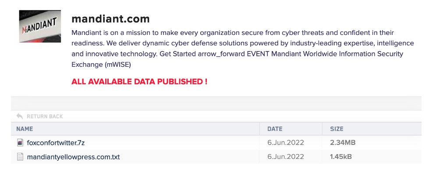Click the text document file icon
The image size is (429, 172).
20,157
